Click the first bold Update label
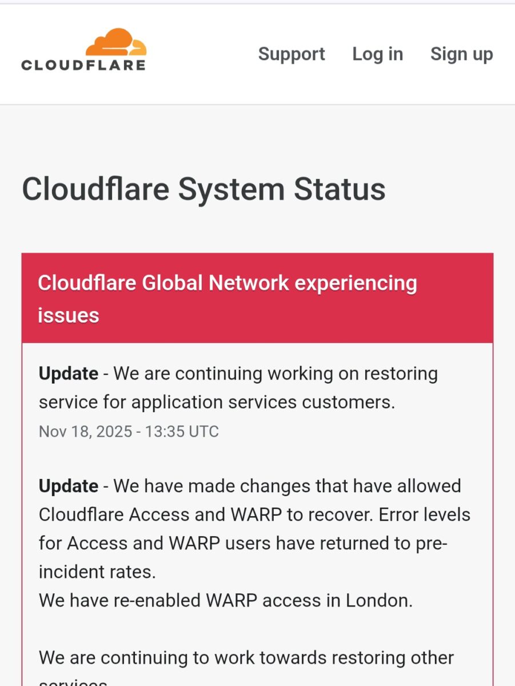This screenshot has height=686, width=515. click(x=69, y=374)
